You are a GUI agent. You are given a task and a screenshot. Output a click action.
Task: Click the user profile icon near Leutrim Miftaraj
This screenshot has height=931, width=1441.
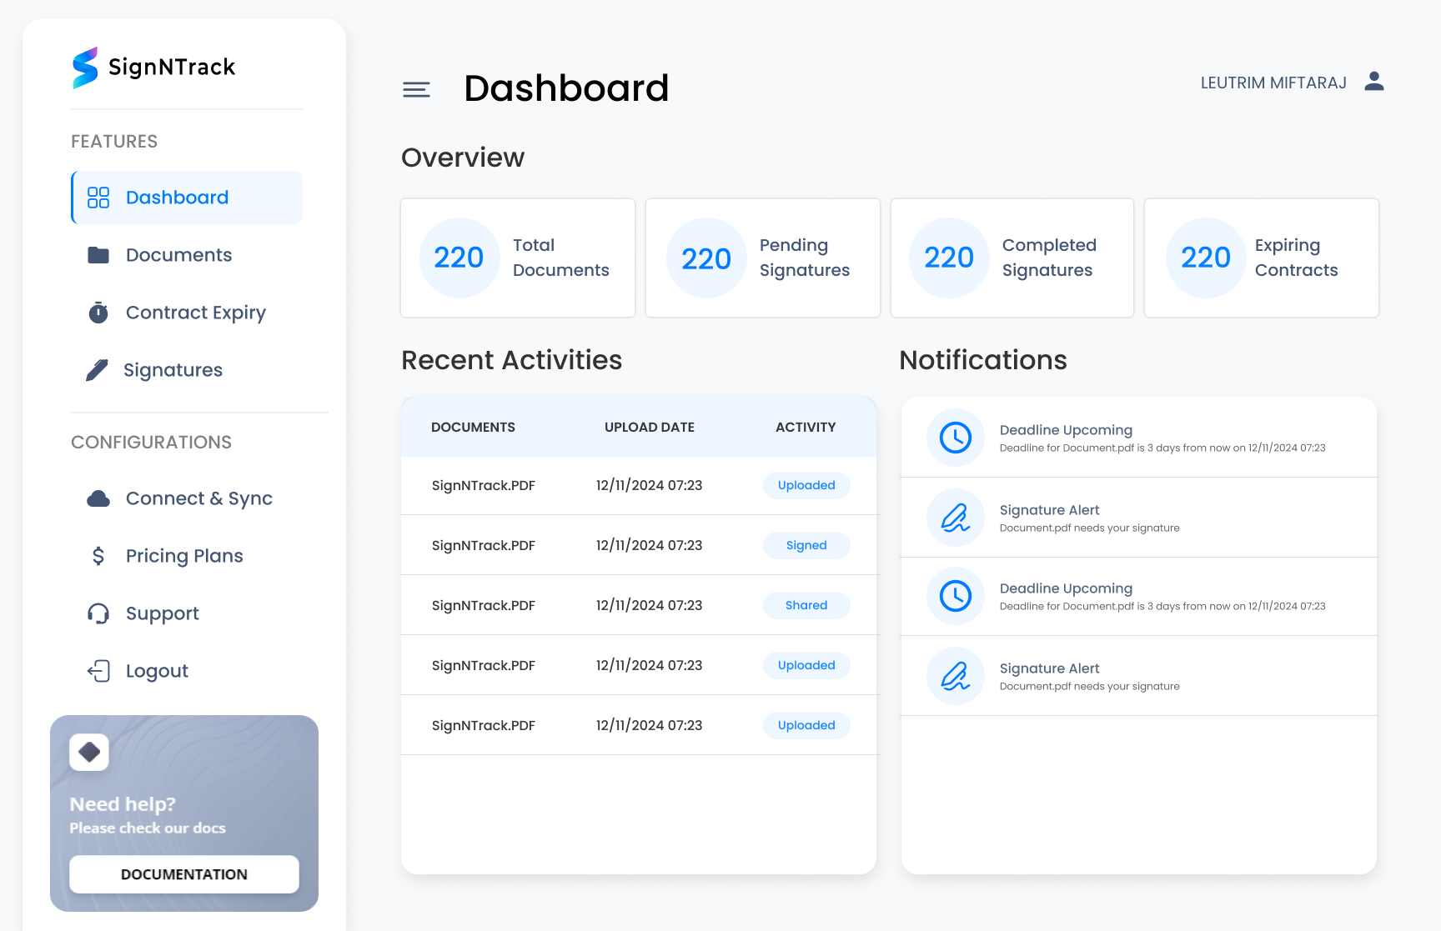[1374, 81]
